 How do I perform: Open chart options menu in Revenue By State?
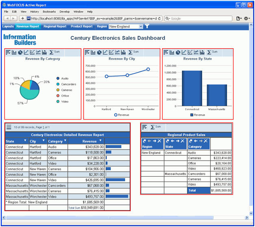166,52
